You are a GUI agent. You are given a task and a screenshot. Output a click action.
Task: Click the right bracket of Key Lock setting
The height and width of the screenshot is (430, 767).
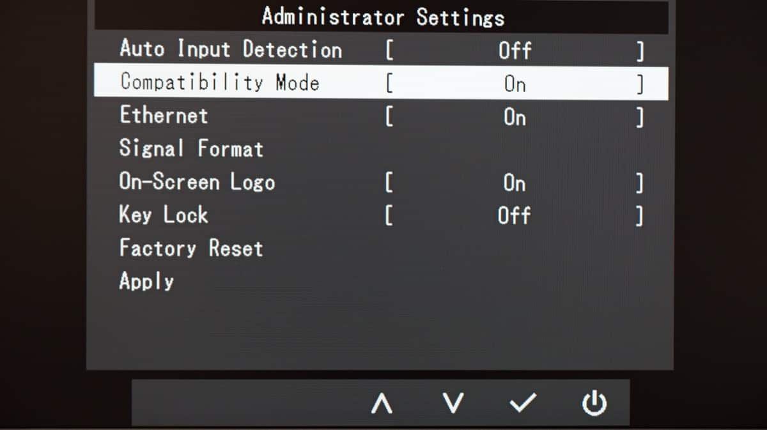point(640,215)
